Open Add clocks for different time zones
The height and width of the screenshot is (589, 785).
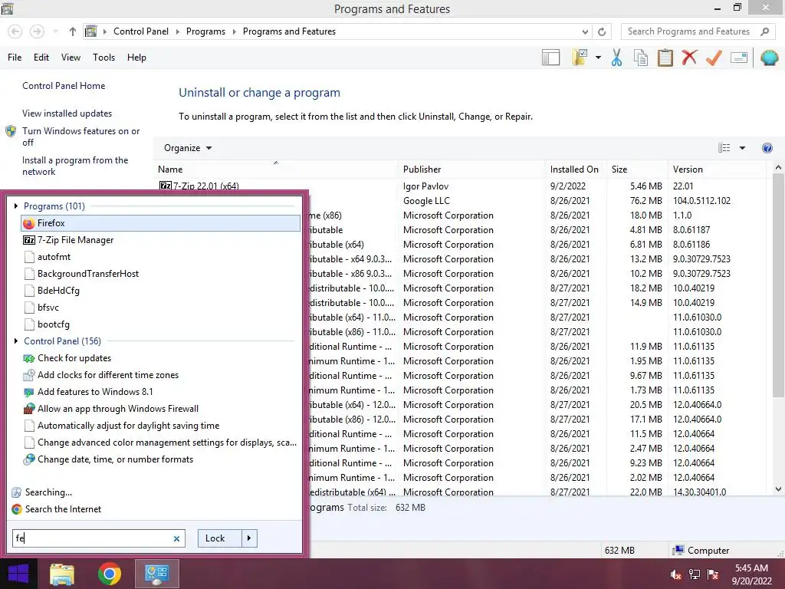160,374
